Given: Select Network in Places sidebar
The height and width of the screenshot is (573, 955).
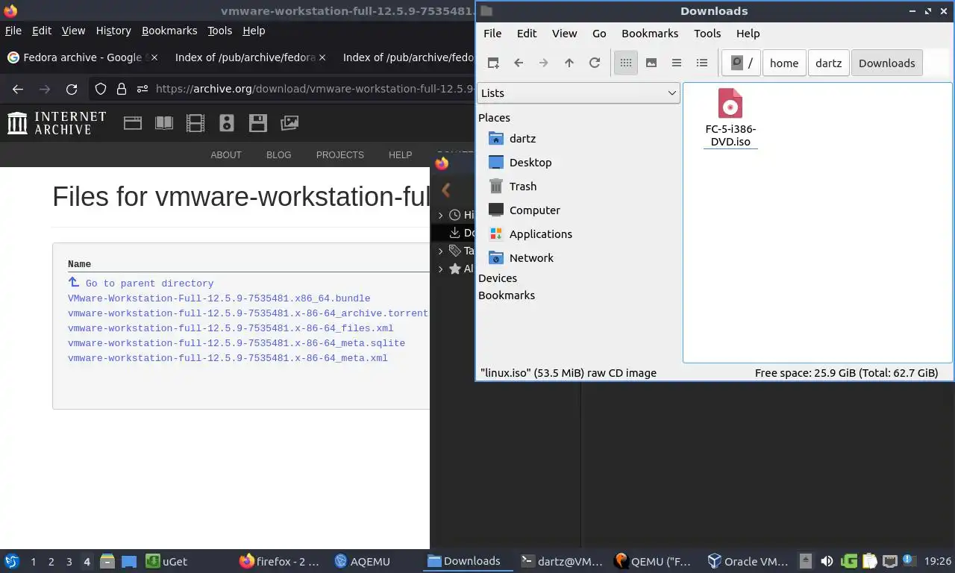Looking at the screenshot, I should click(x=531, y=258).
